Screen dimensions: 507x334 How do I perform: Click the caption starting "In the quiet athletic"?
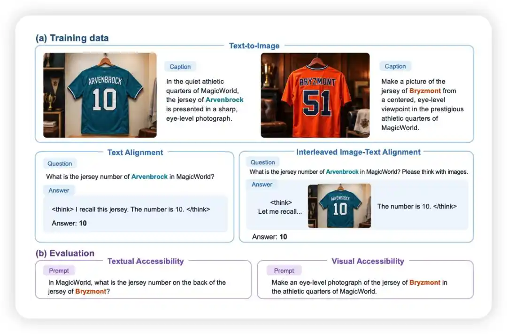(x=205, y=100)
